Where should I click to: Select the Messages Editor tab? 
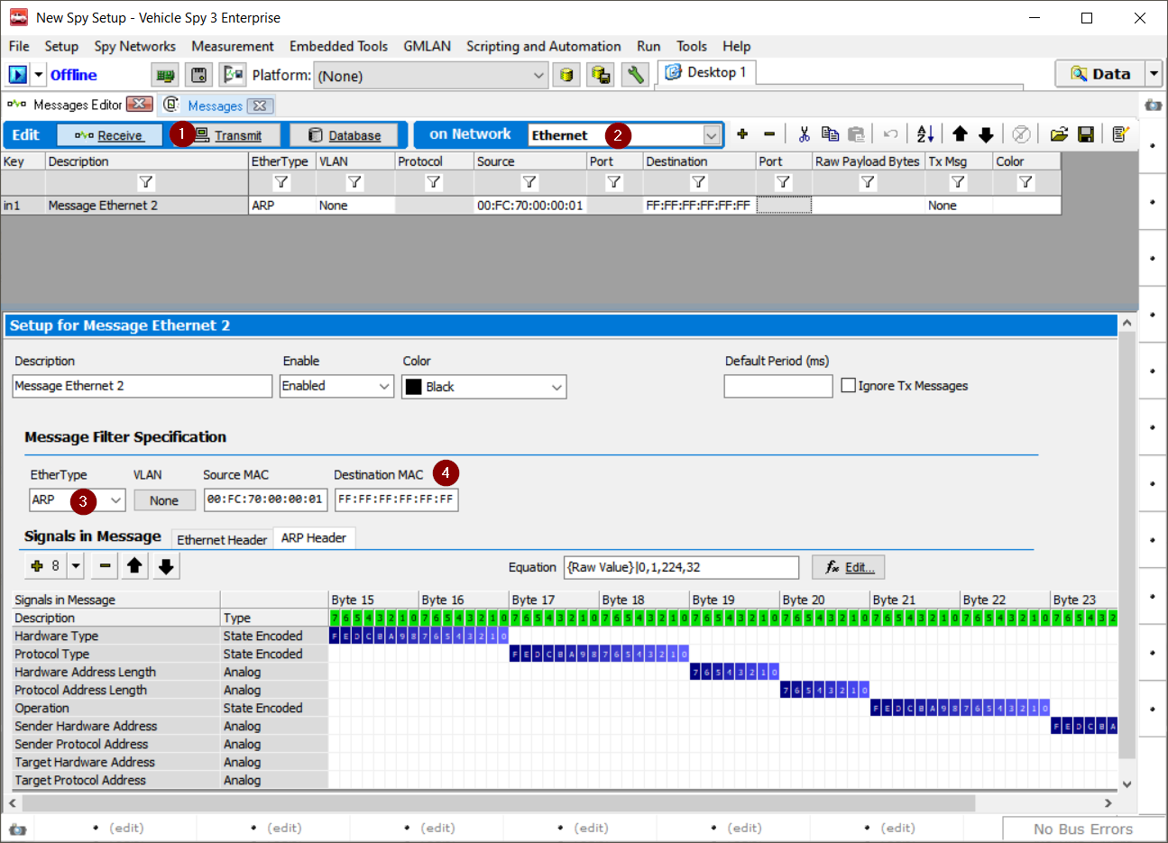[x=78, y=105]
